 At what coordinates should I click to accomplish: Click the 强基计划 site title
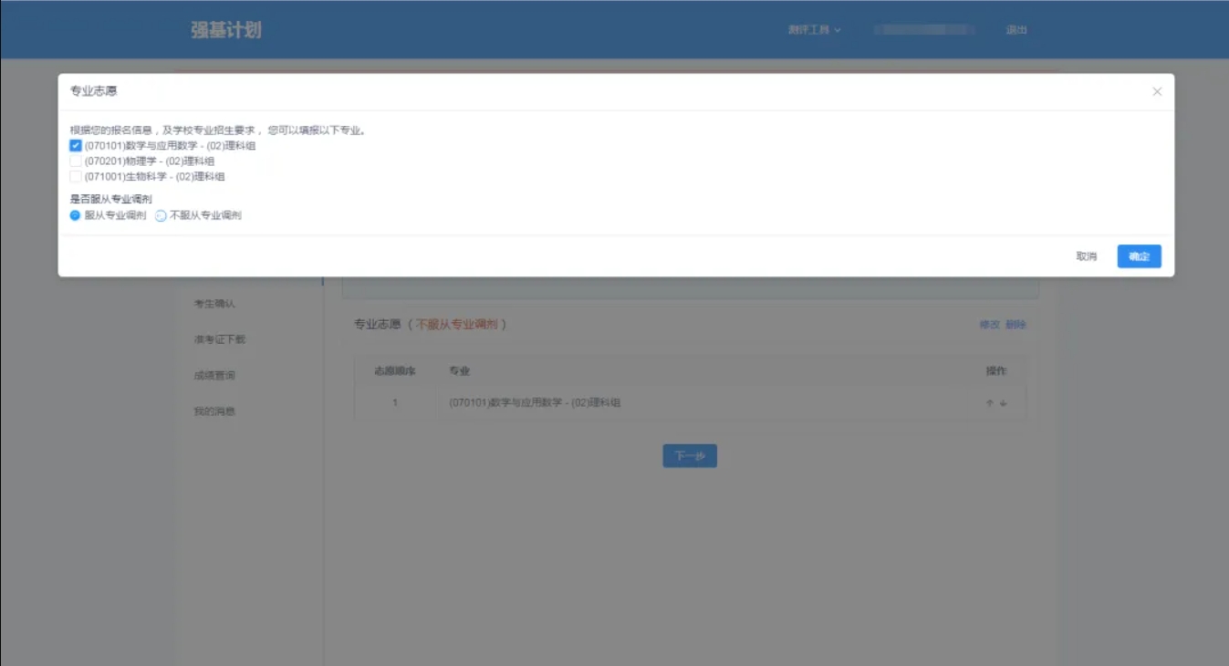226,30
